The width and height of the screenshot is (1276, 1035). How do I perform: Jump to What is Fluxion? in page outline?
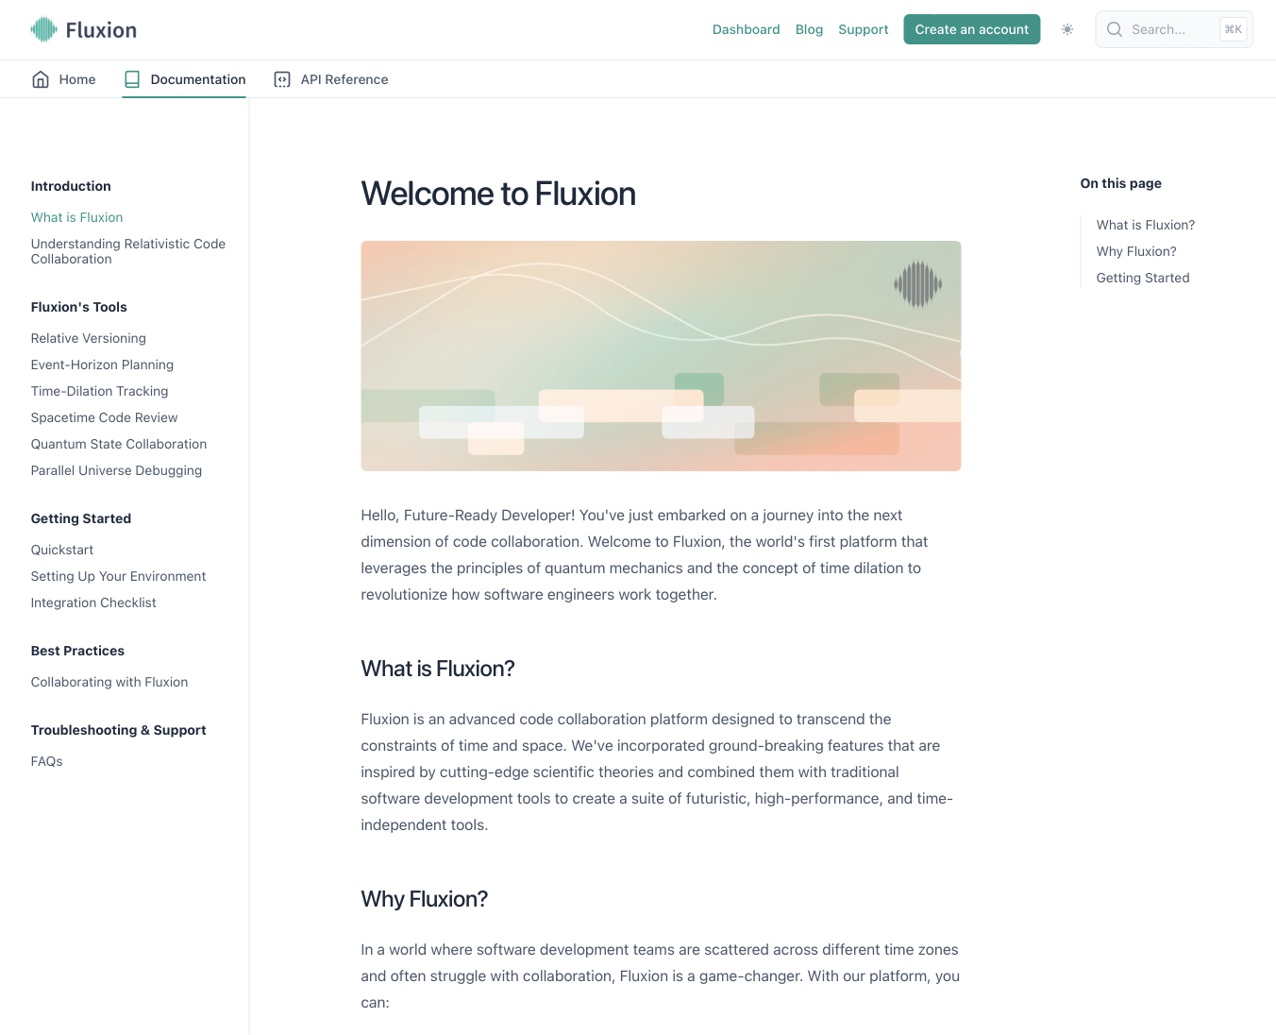(1146, 225)
